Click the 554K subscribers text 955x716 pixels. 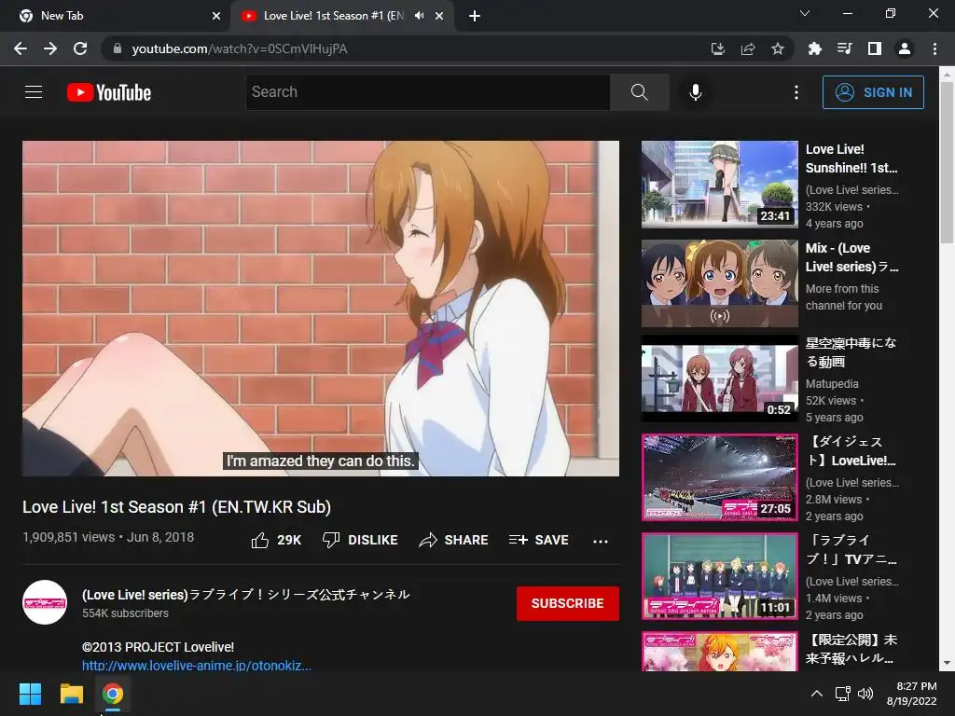[x=126, y=613]
